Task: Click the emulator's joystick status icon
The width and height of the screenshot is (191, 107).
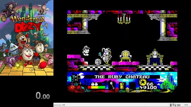Action: coord(174,105)
